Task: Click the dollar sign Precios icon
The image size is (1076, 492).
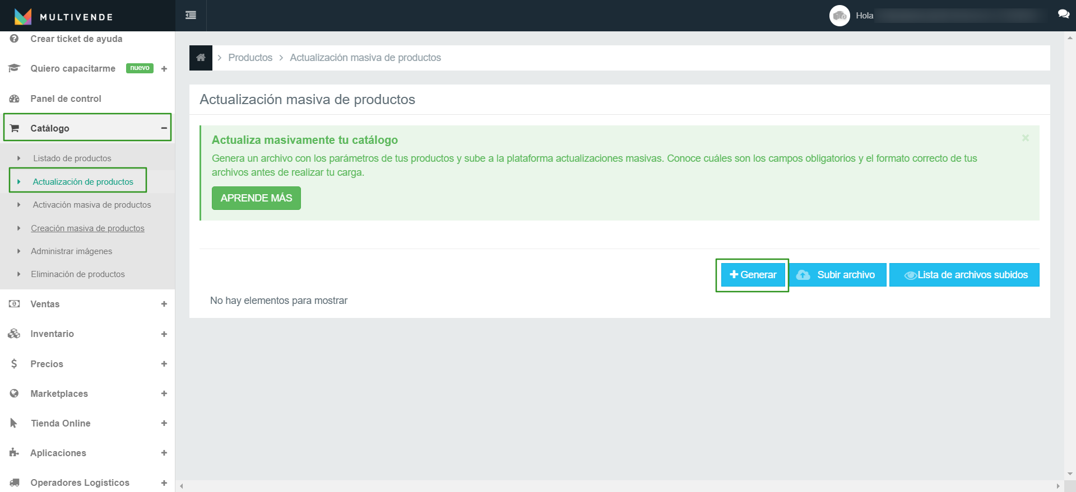Action: tap(15, 364)
